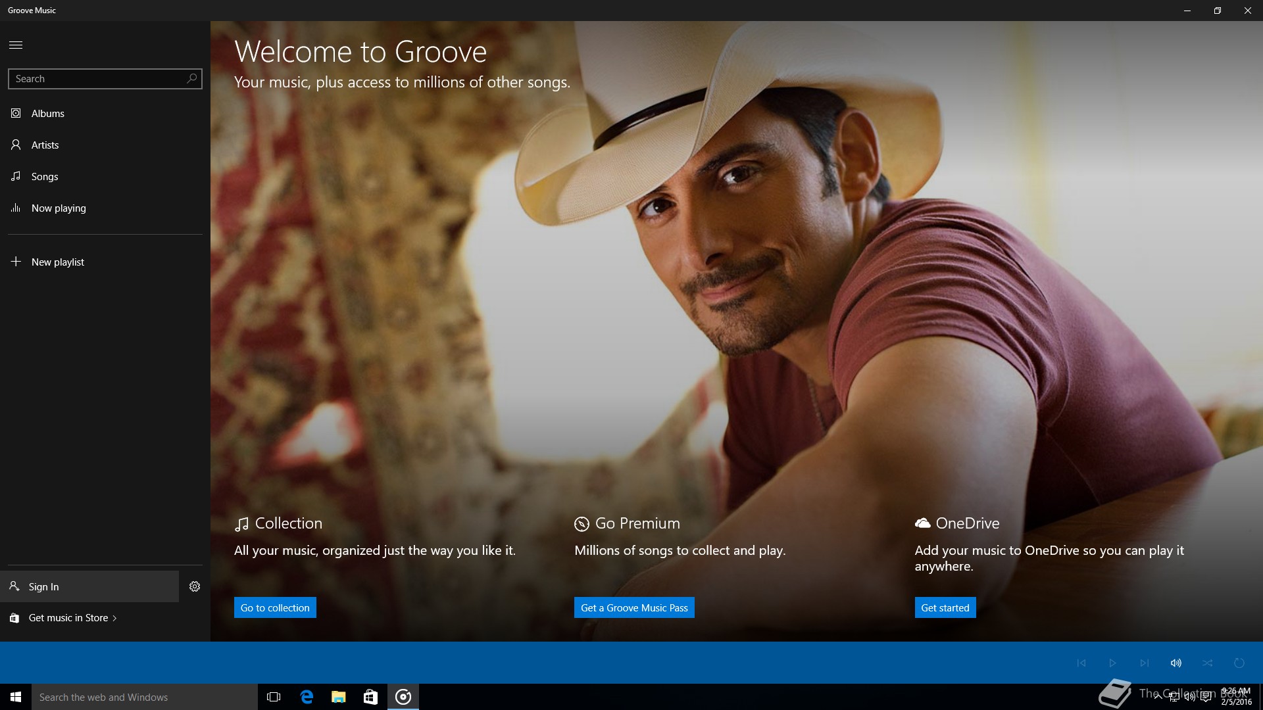Skip to previous track
This screenshot has width=1263, height=710.
tap(1081, 663)
